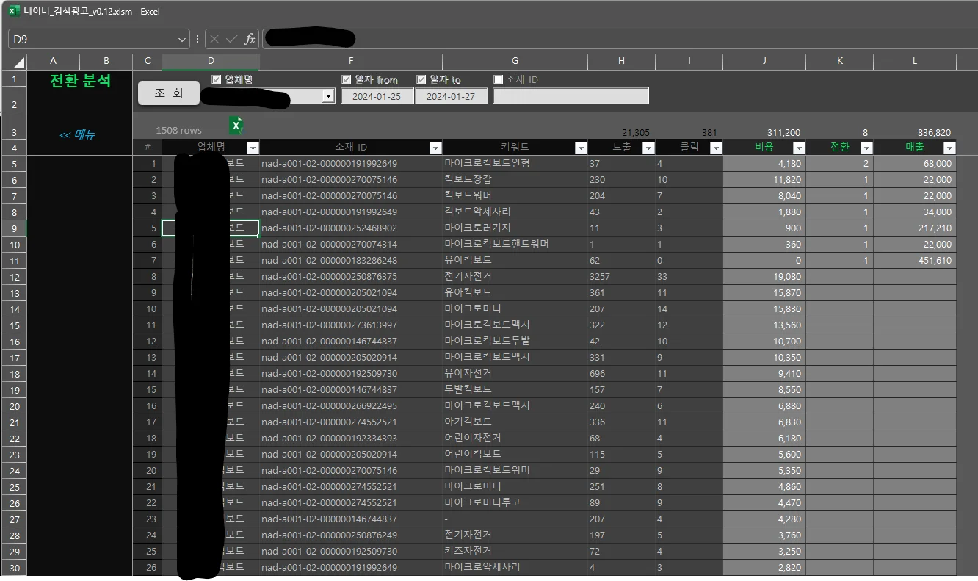This screenshot has width=978, height=581.
Task: Select row header 30
Action: tap(14, 568)
